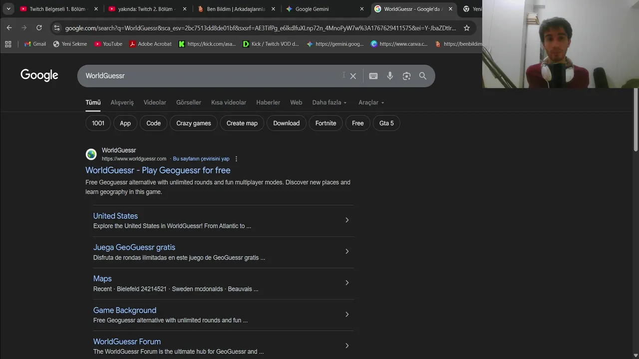The width and height of the screenshot is (639, 359).
Task: Open the on-screen keyboard icon
Action: pyautogui.click(x=373, y=76)
